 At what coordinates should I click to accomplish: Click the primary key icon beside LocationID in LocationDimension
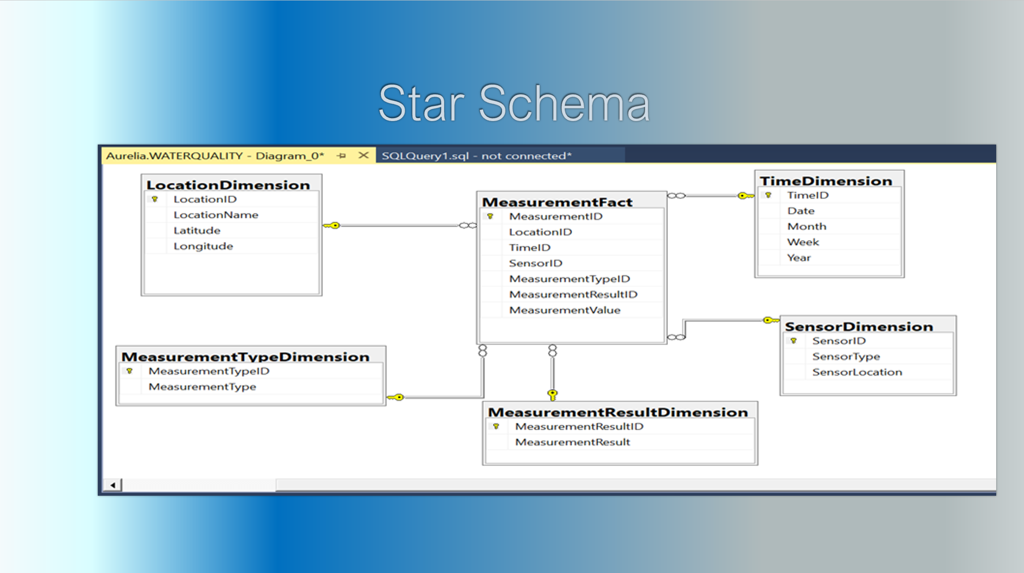pos(155,199)
